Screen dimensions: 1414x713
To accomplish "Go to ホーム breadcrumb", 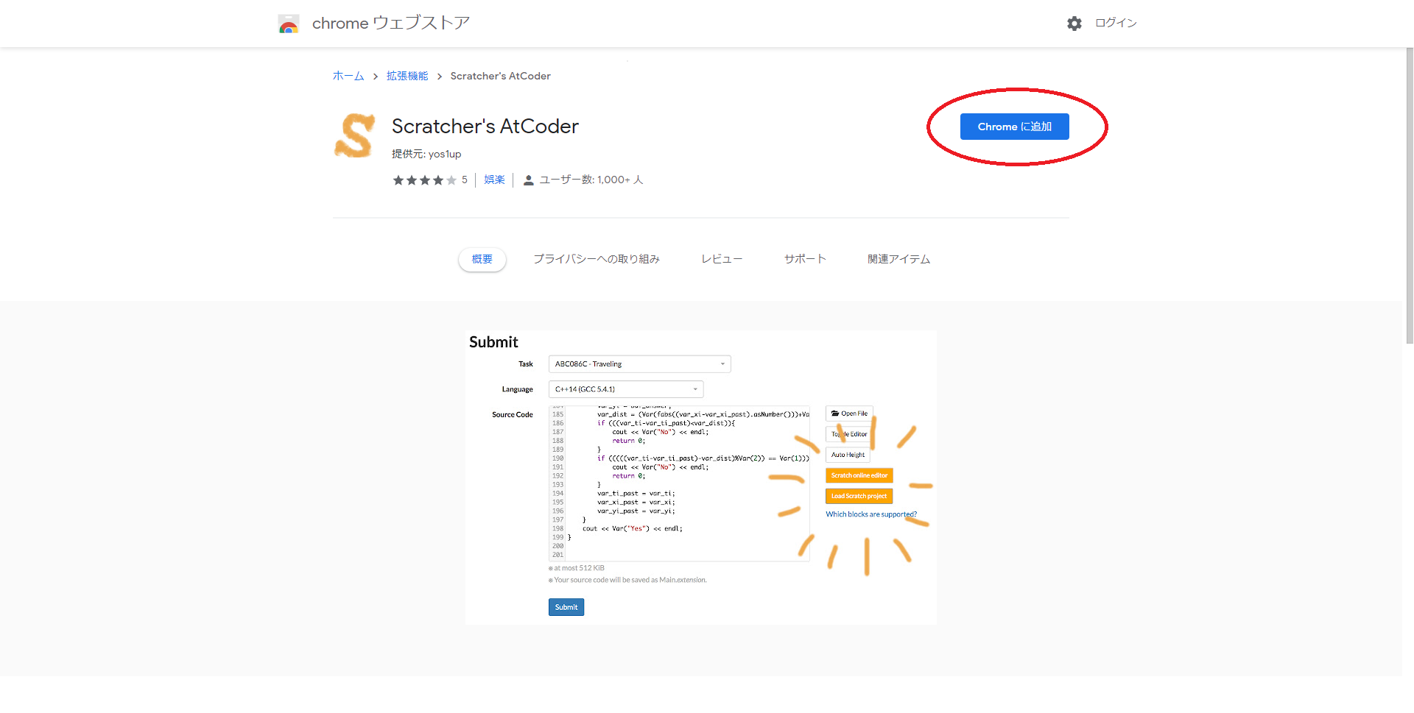I will point(348,76).
